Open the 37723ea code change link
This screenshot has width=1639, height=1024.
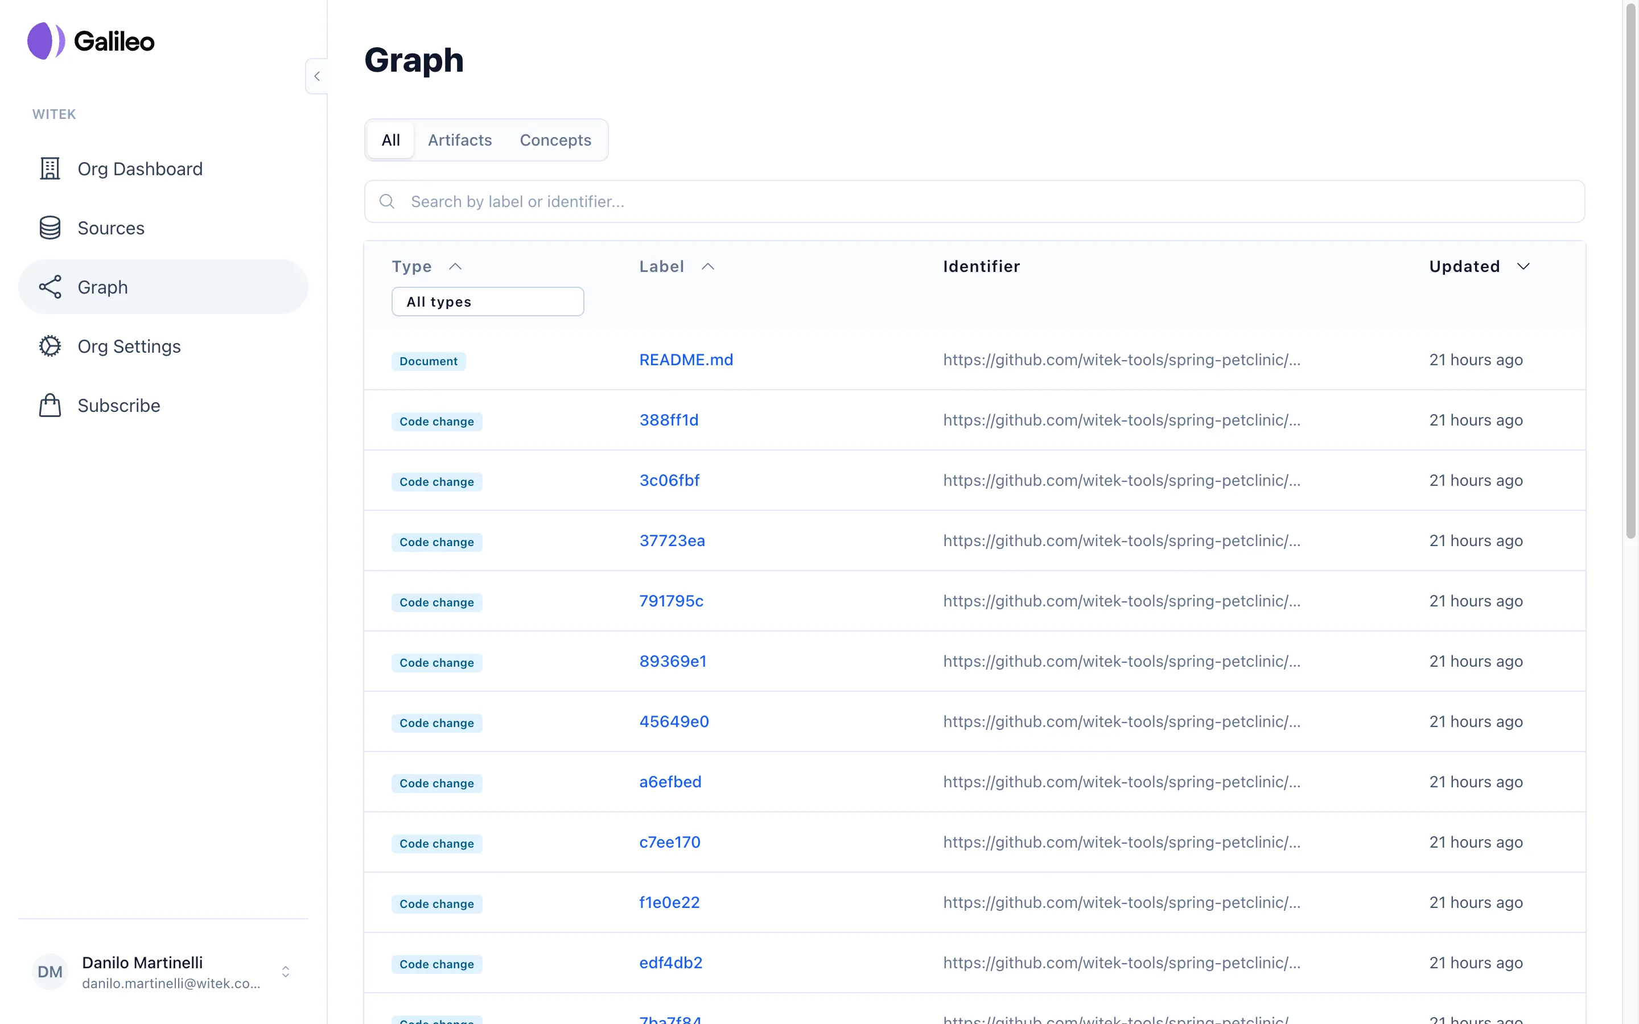pyautogui.click(x=672, y=540)
